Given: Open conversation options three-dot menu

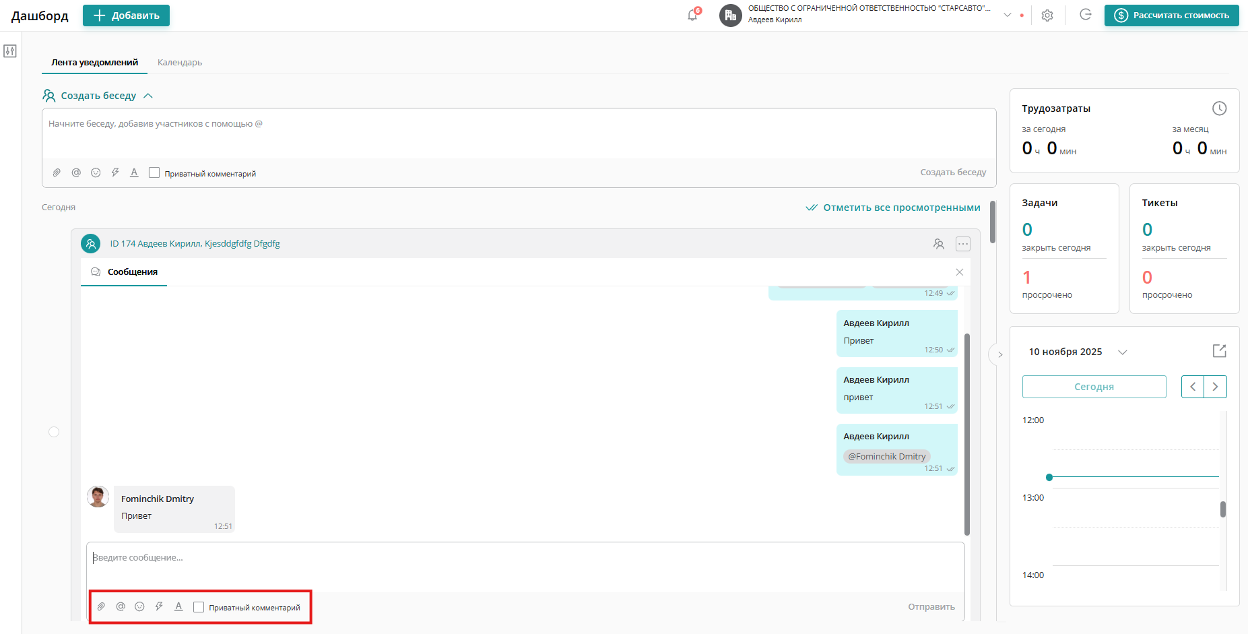Looking at the screenshot, I should click(963, 244).
